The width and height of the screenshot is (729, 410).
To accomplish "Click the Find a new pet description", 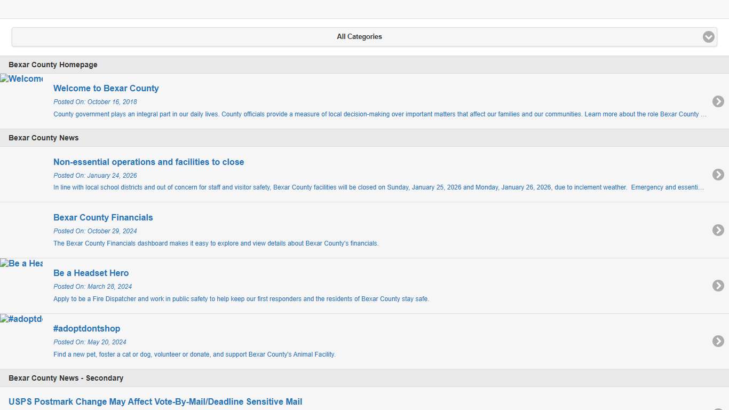I will click(x=194, y=354).
